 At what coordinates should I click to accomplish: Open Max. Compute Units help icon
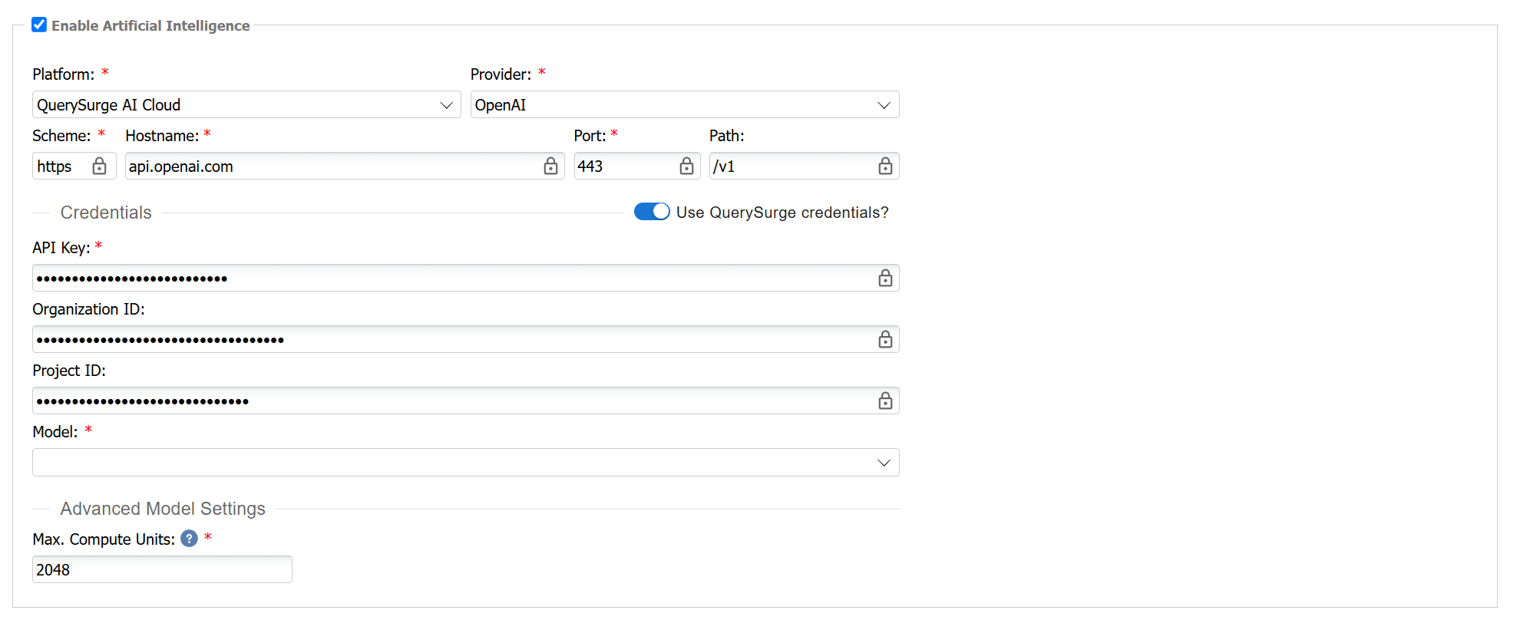point(189,539)
